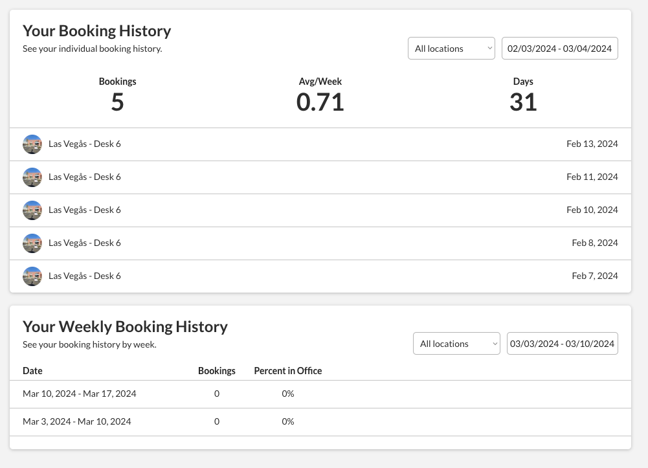Click the 02/03/2024 - 03/04/2024 date range field
The width and height of the screenshot is (648, 468).
pyautogui.click(x=559, y=49)
